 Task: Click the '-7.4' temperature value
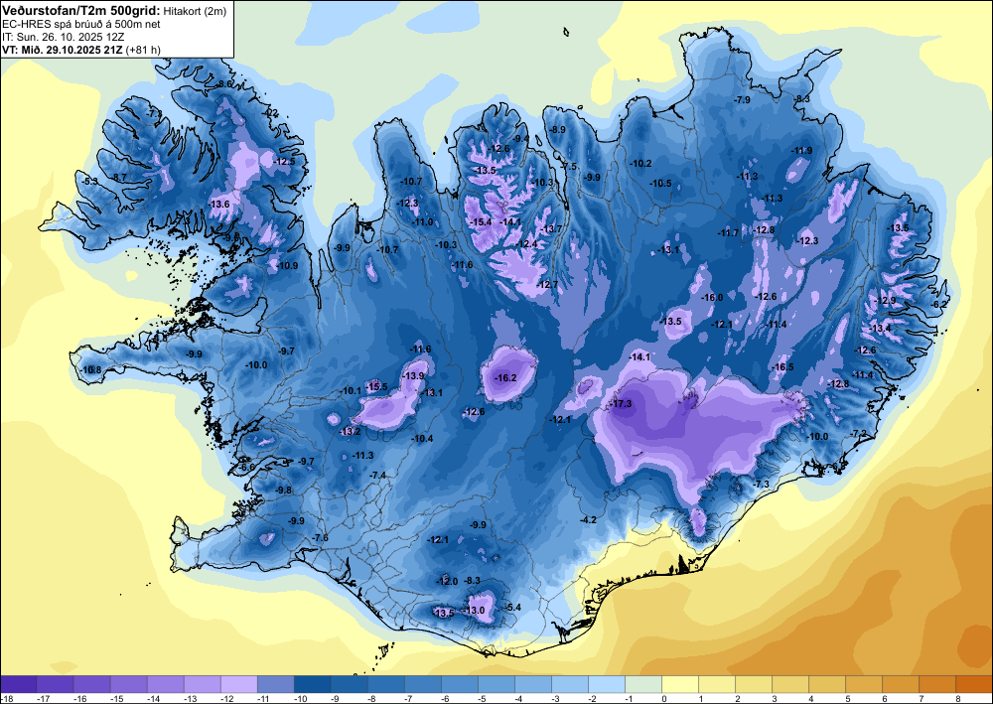[378, 475]
